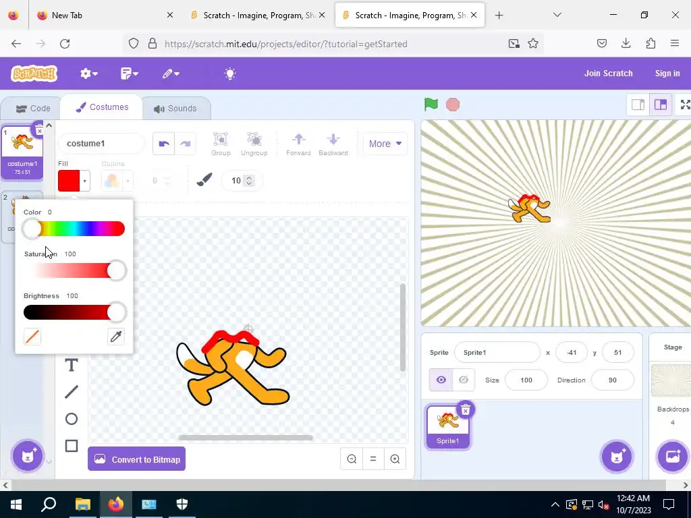The image size is (691, 518).
Task: Reload the current page
Action: [65, 44]
